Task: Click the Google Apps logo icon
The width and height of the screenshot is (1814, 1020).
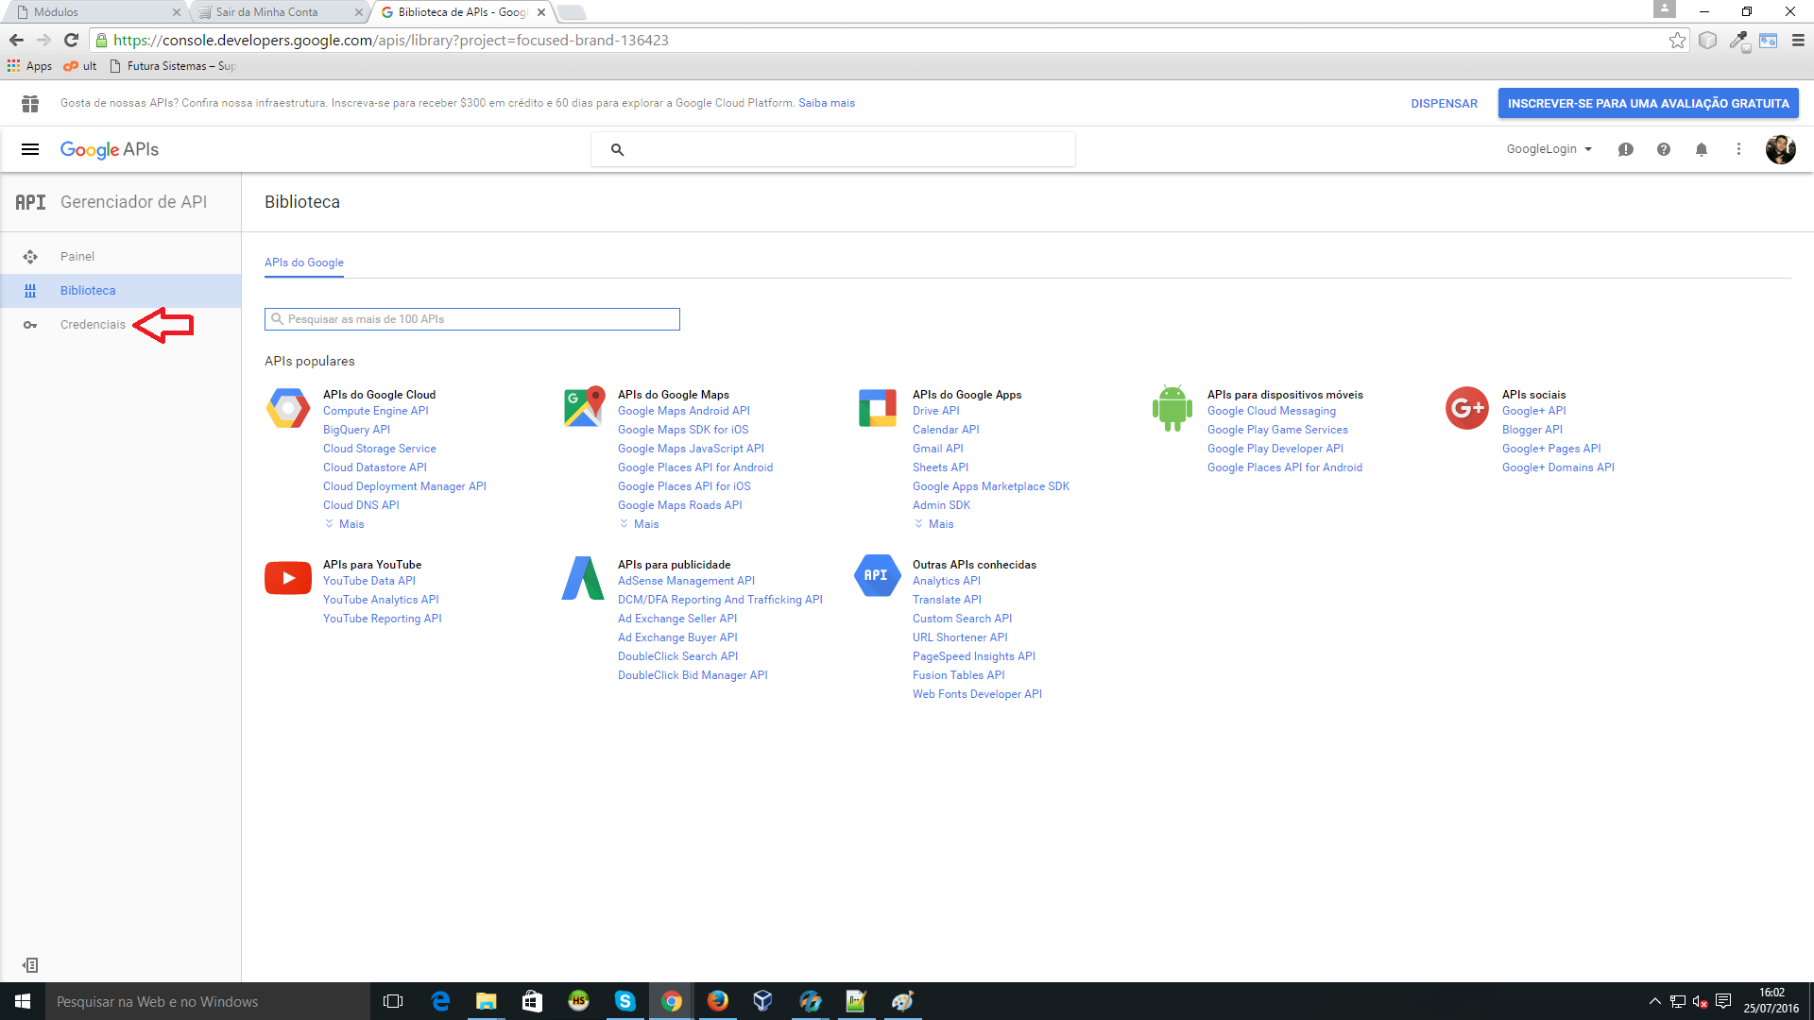Action: tap(878, 408)
